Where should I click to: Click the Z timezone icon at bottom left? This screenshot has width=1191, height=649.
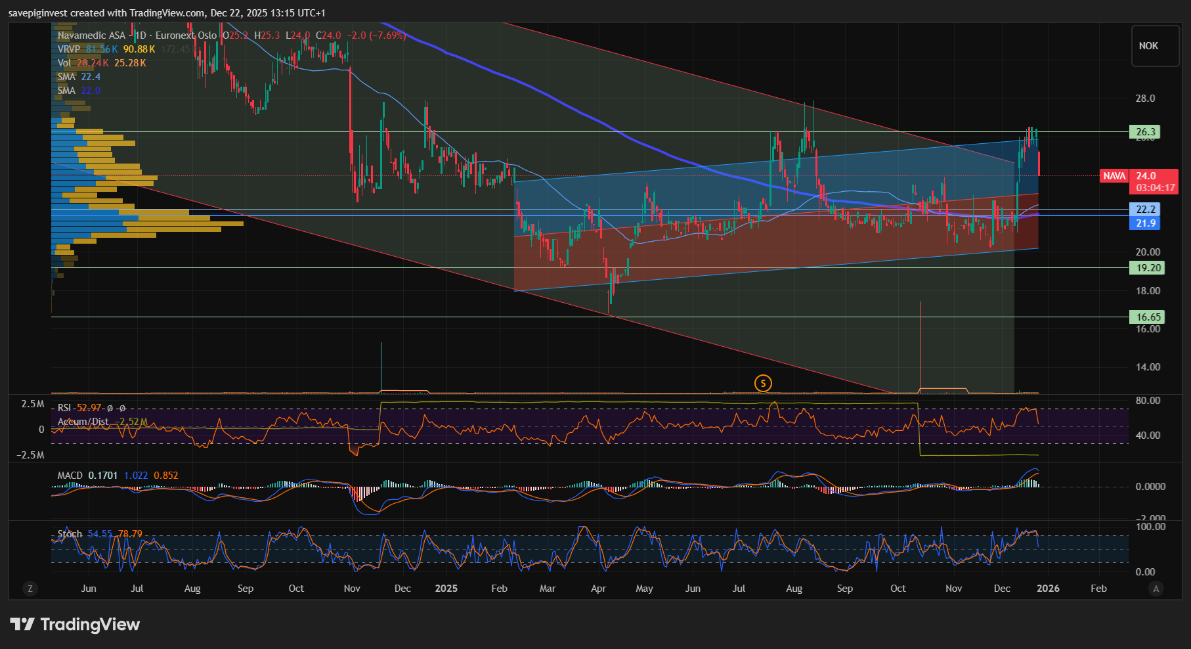pyautogui.click(x=30, y=589)
